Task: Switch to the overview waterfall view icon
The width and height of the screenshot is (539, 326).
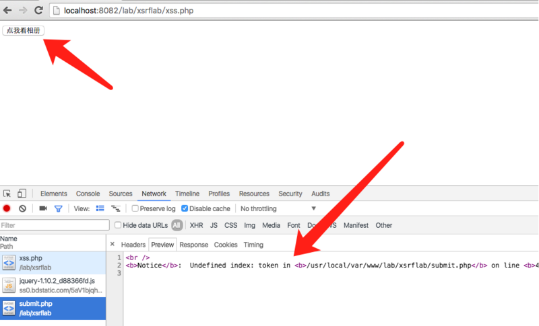Action: [x=115, y=208]
